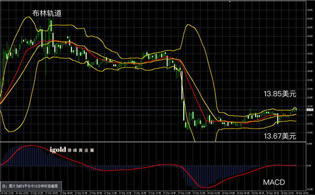Click the 15分钟 note box at bottom left
The height and width of the screenshot is (195, 315).
point(30,186)
